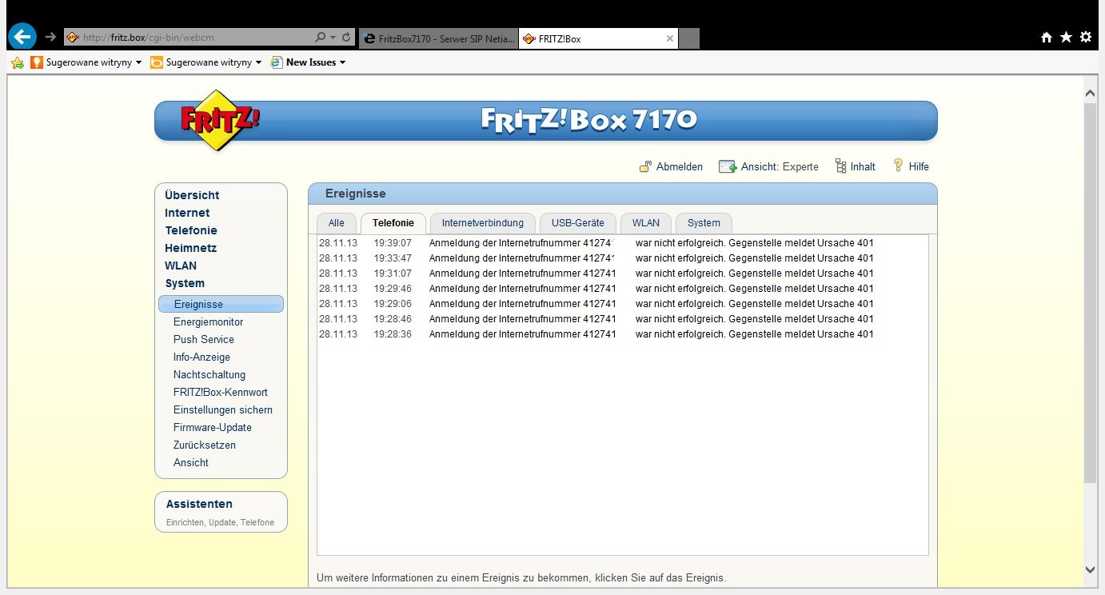Click the page scrollbar down arrow

point(1091,569)
